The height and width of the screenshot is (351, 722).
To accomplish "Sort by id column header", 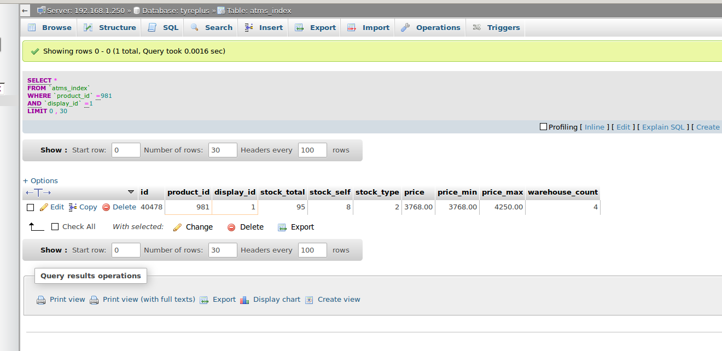I will (x=144, y=192).
